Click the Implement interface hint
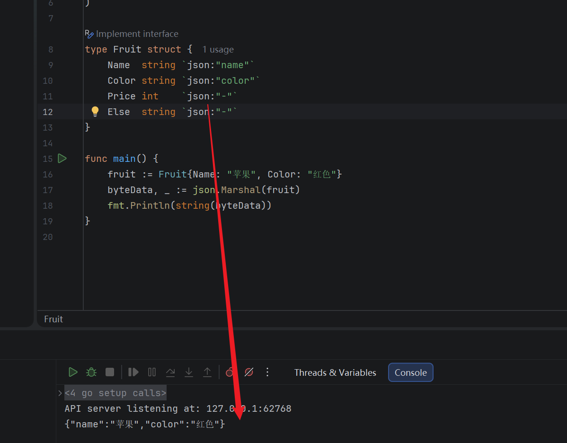Image resolution: width=567 pixels, height=443 pixels. tap(137, 34)
